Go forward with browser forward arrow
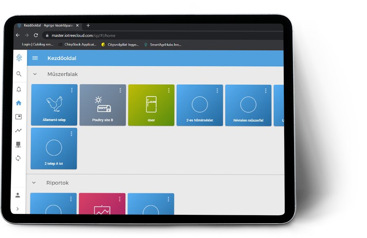 click(27, 35)
